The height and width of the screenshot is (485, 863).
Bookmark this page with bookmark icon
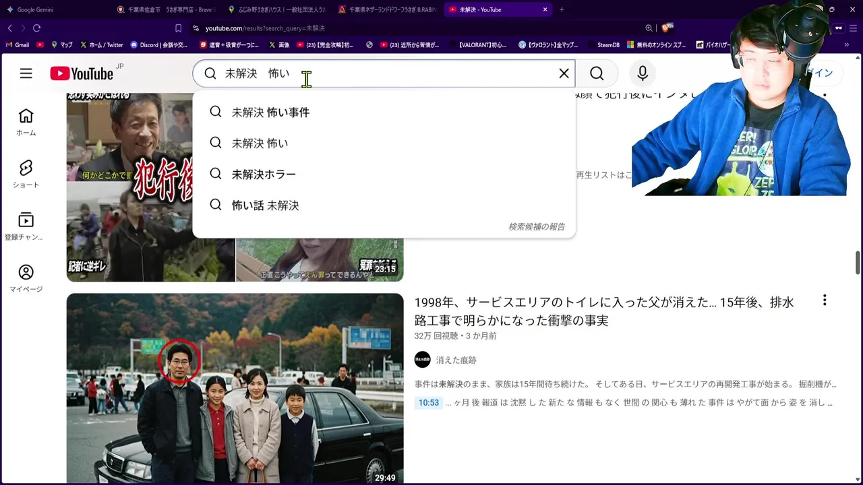tap(178, 28)
